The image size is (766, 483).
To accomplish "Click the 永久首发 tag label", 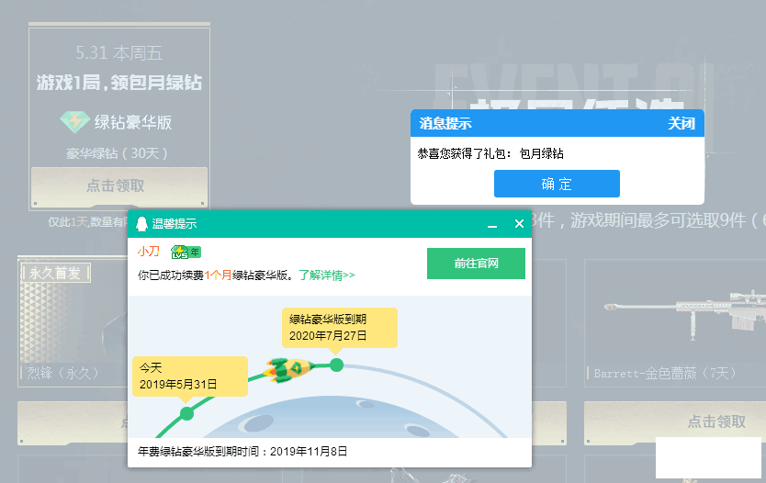I will pos(55,273).
